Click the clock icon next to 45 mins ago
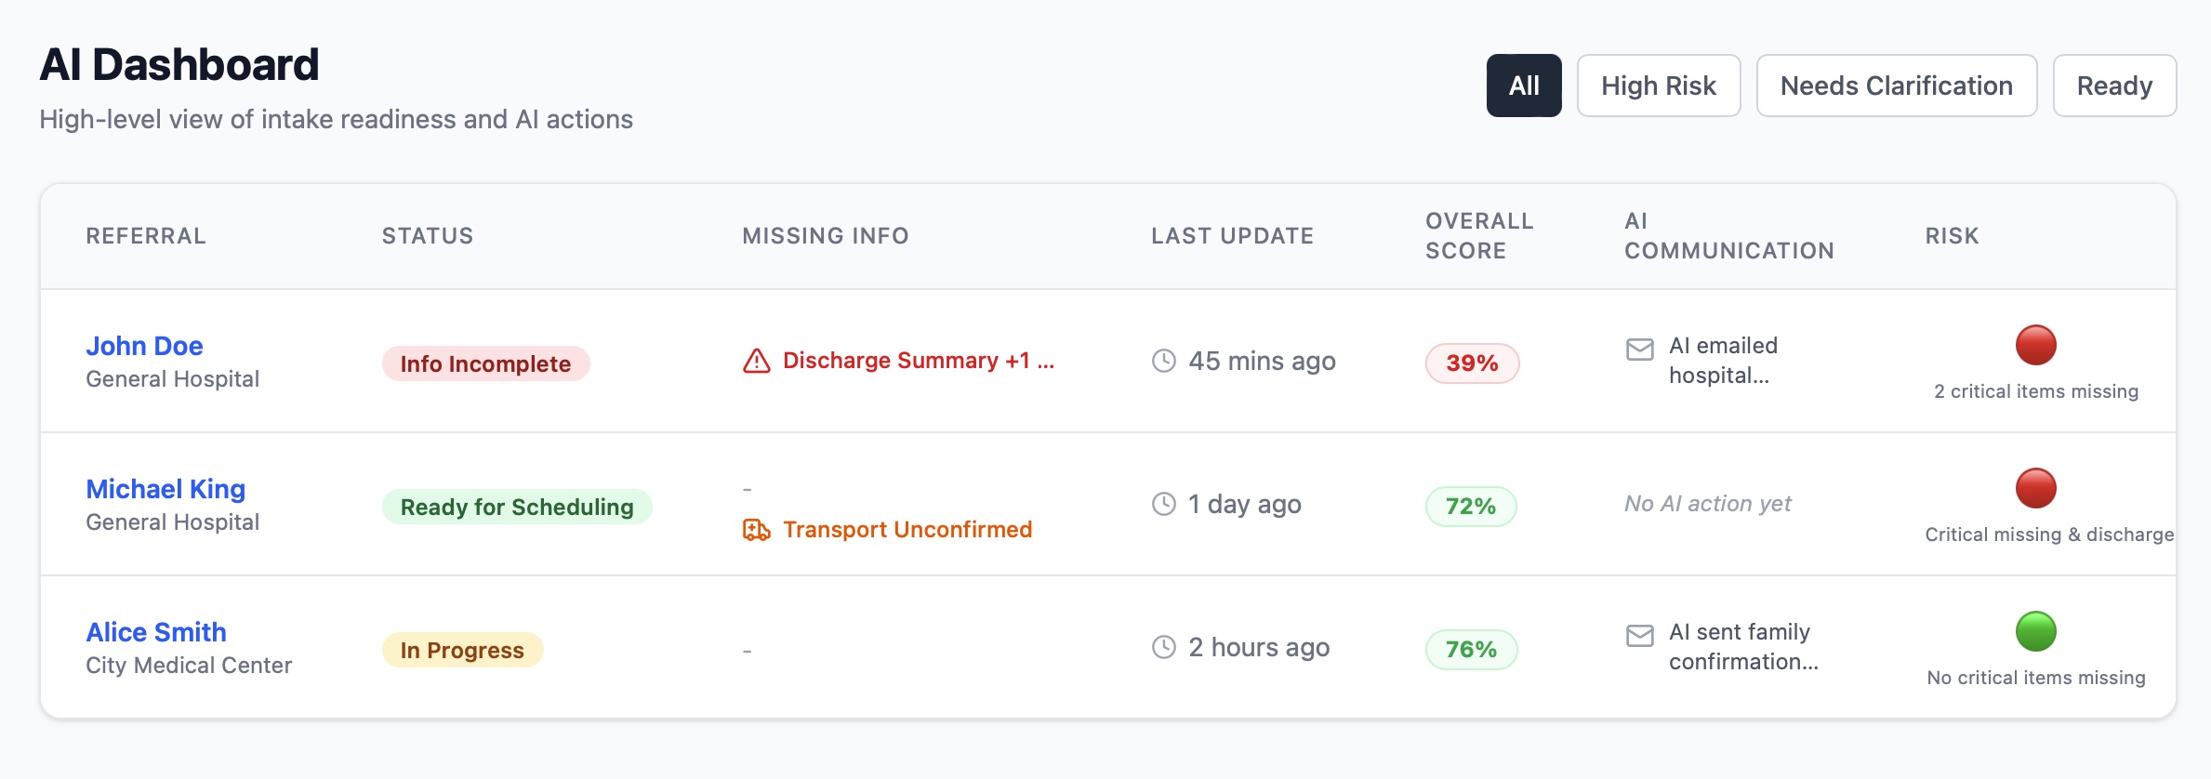The height and width of the screenshot is (779, 2211). coord(1162,361)
